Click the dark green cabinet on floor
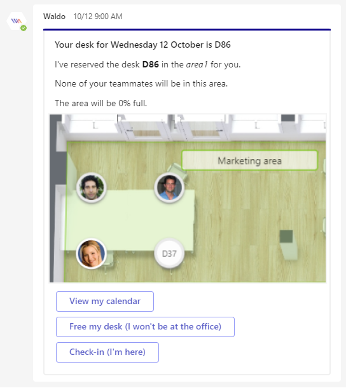346x388 pixels. pyautogui.click(x=286, y=237)
